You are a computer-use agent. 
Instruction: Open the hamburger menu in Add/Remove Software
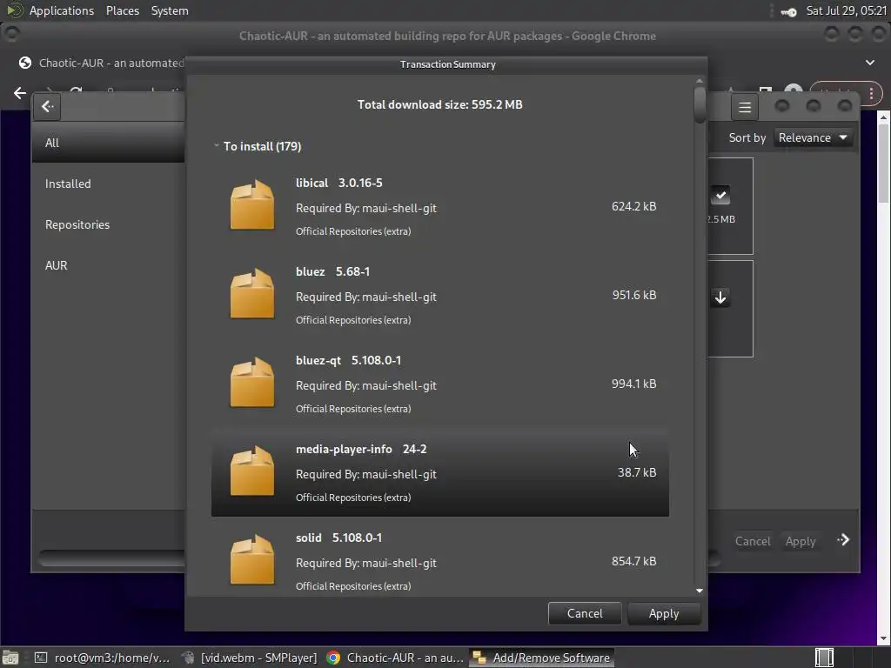pos(745,107)
